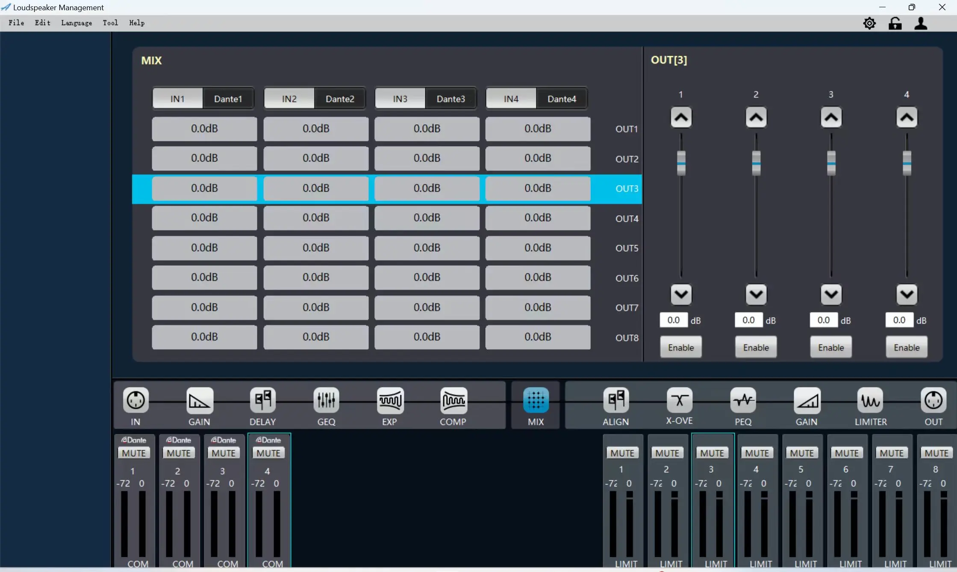Click the fader 4 slider handle

coord(907,163)
